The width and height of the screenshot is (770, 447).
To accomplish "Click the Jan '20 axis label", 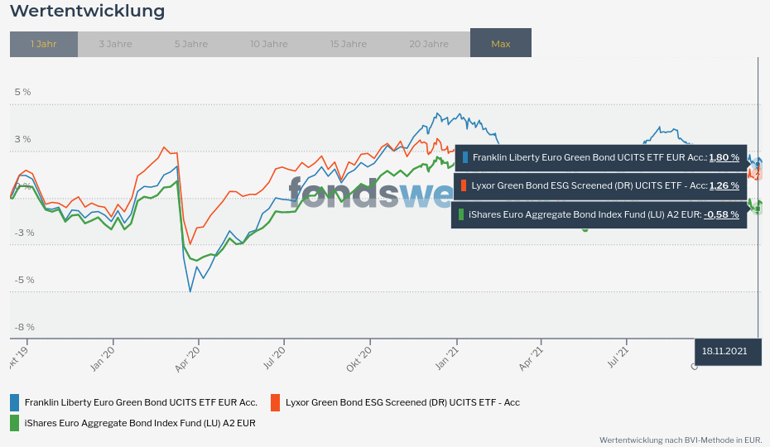I will [103, 358].
